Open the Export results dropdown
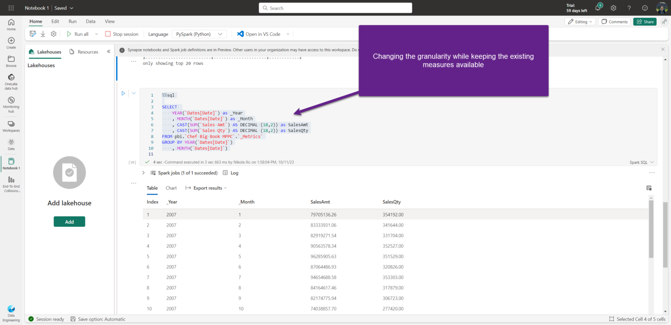671x325 pixels. [x=206, y=188]
